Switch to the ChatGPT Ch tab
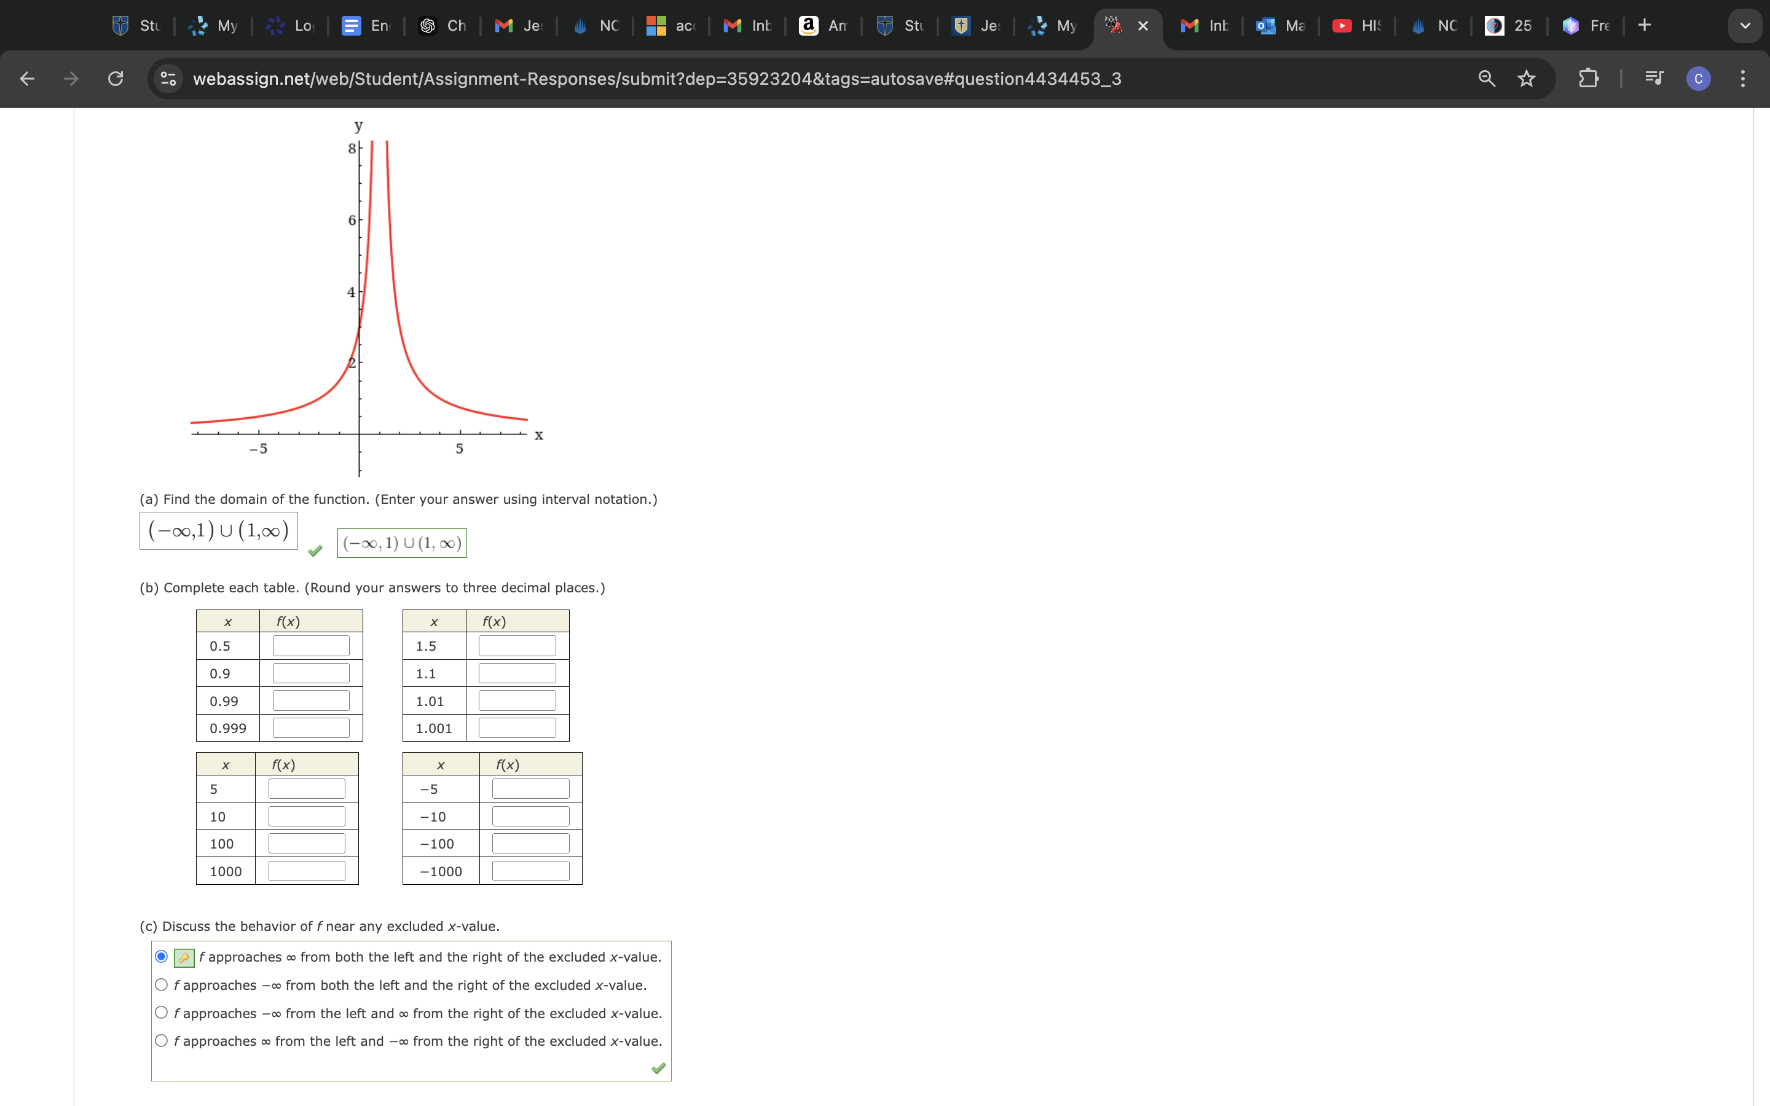This screenshot has height=1106, width=1770. [x=442, y=26]
